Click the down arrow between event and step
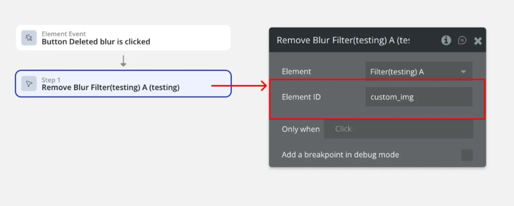The width and height of the screenshot is (514, 206). click(x=123, y=61)
